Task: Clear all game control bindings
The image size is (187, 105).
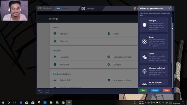Action: 167,90
